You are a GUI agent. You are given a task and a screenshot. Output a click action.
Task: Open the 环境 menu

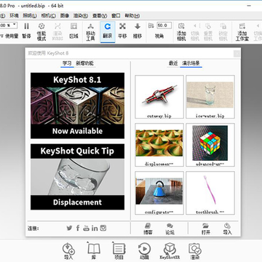coord(14,16)
